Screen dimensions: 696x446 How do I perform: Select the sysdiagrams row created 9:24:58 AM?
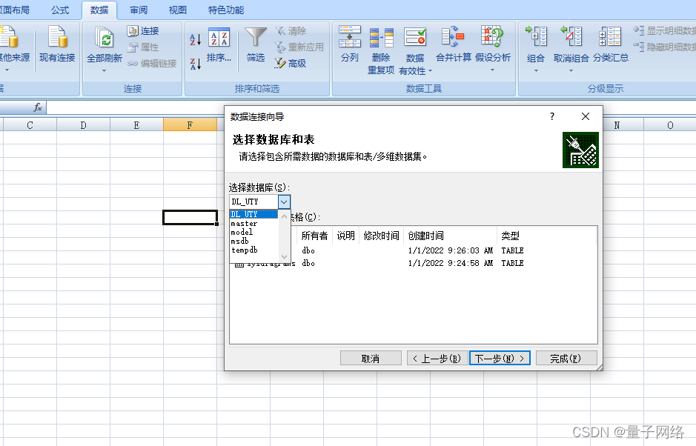click(x=414, y=263)
